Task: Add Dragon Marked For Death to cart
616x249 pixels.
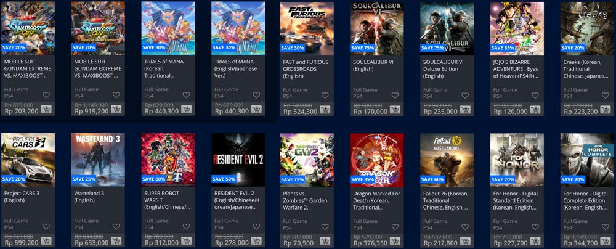Action: pos(395,241)
